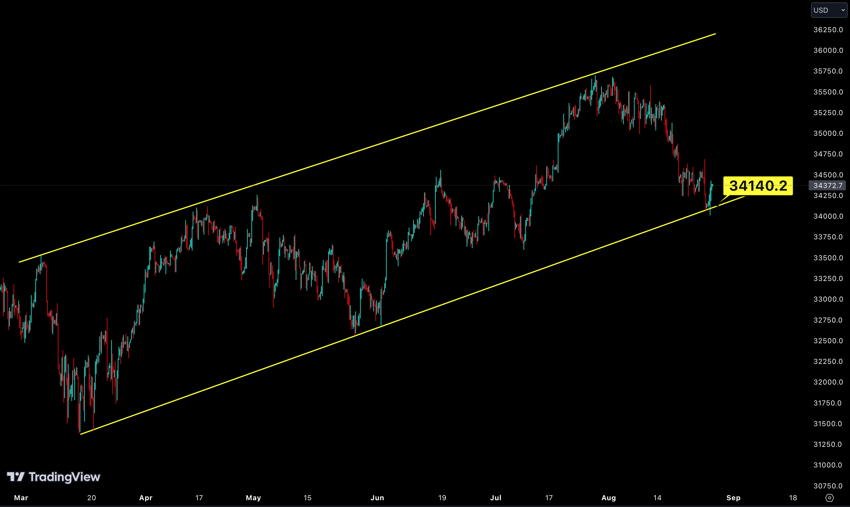850x507 pixels.
Task: Click the 31000.0 price axis label
Action: [x=828, y=465]
